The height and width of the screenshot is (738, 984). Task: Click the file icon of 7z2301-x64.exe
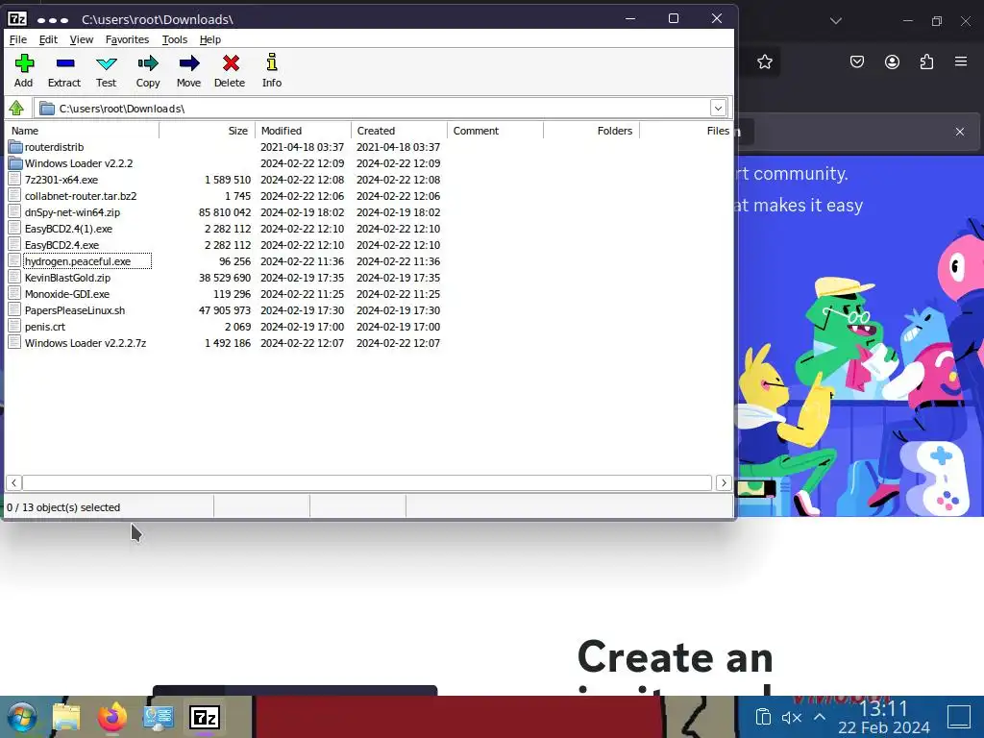[x=15, y=180]
